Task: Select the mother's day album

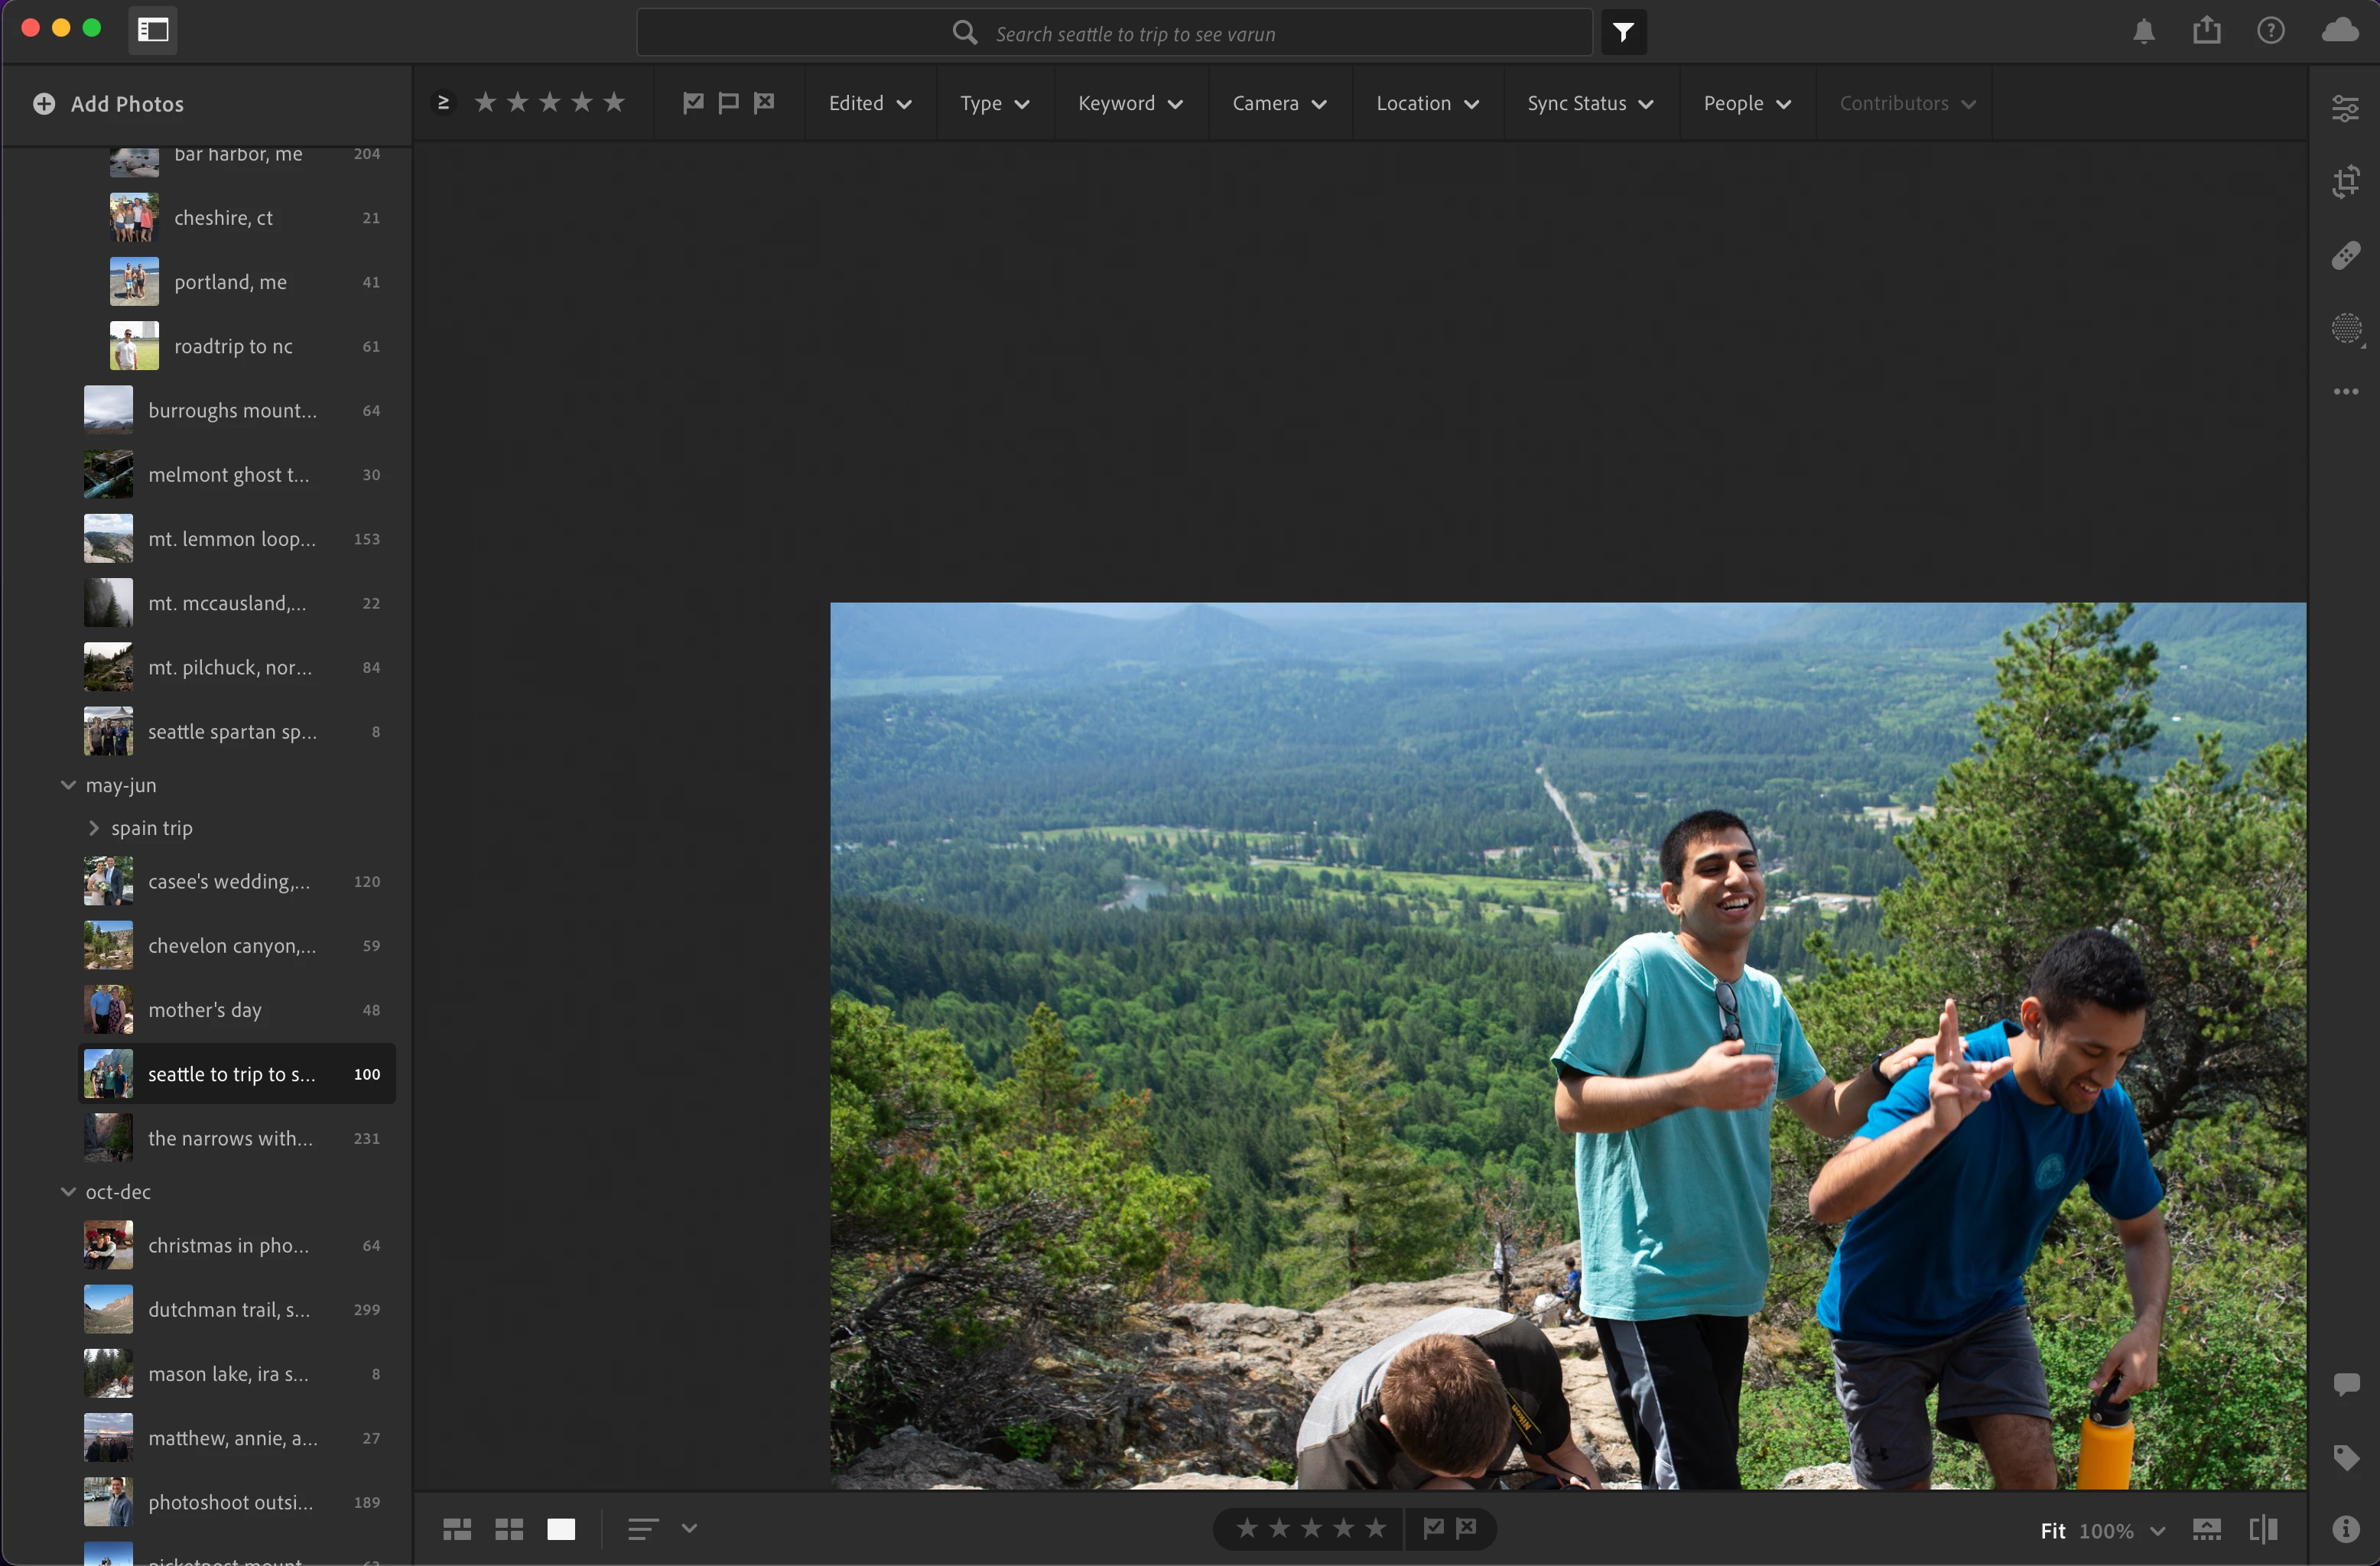Action: pos(205,1010)
